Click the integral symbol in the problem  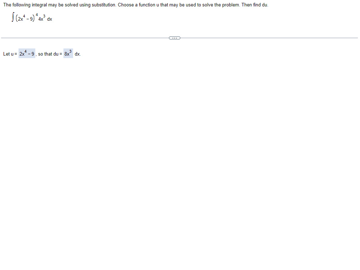13,18
